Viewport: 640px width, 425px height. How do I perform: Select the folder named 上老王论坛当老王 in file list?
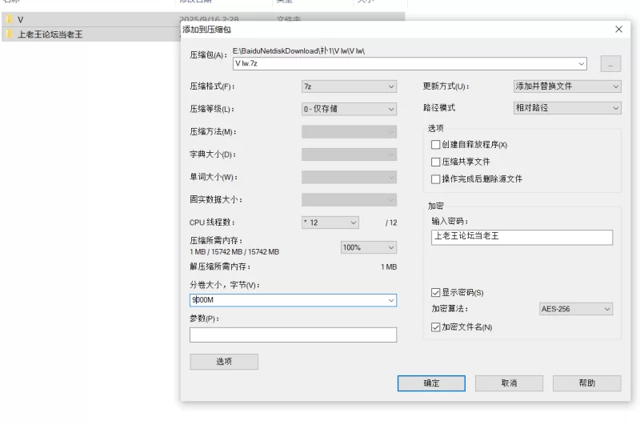tap(50, 34)
